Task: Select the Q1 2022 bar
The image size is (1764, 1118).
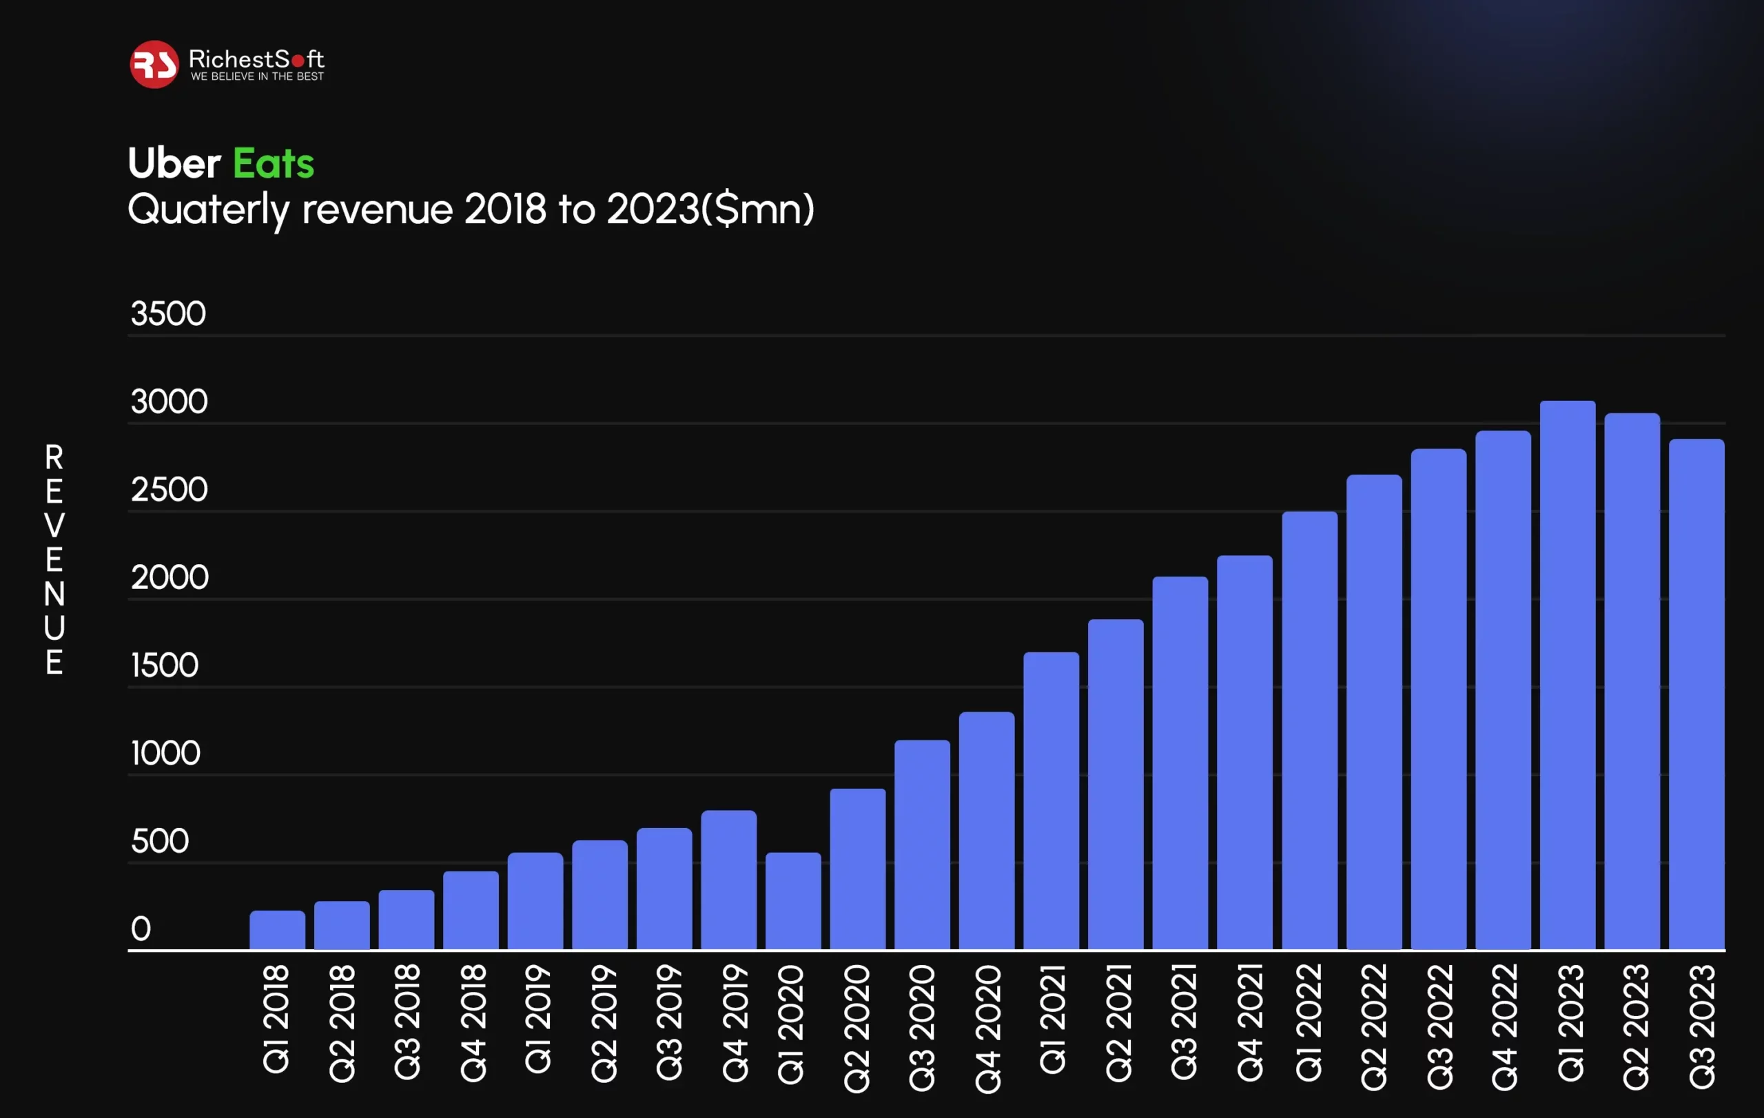Action: [1310, 731]
